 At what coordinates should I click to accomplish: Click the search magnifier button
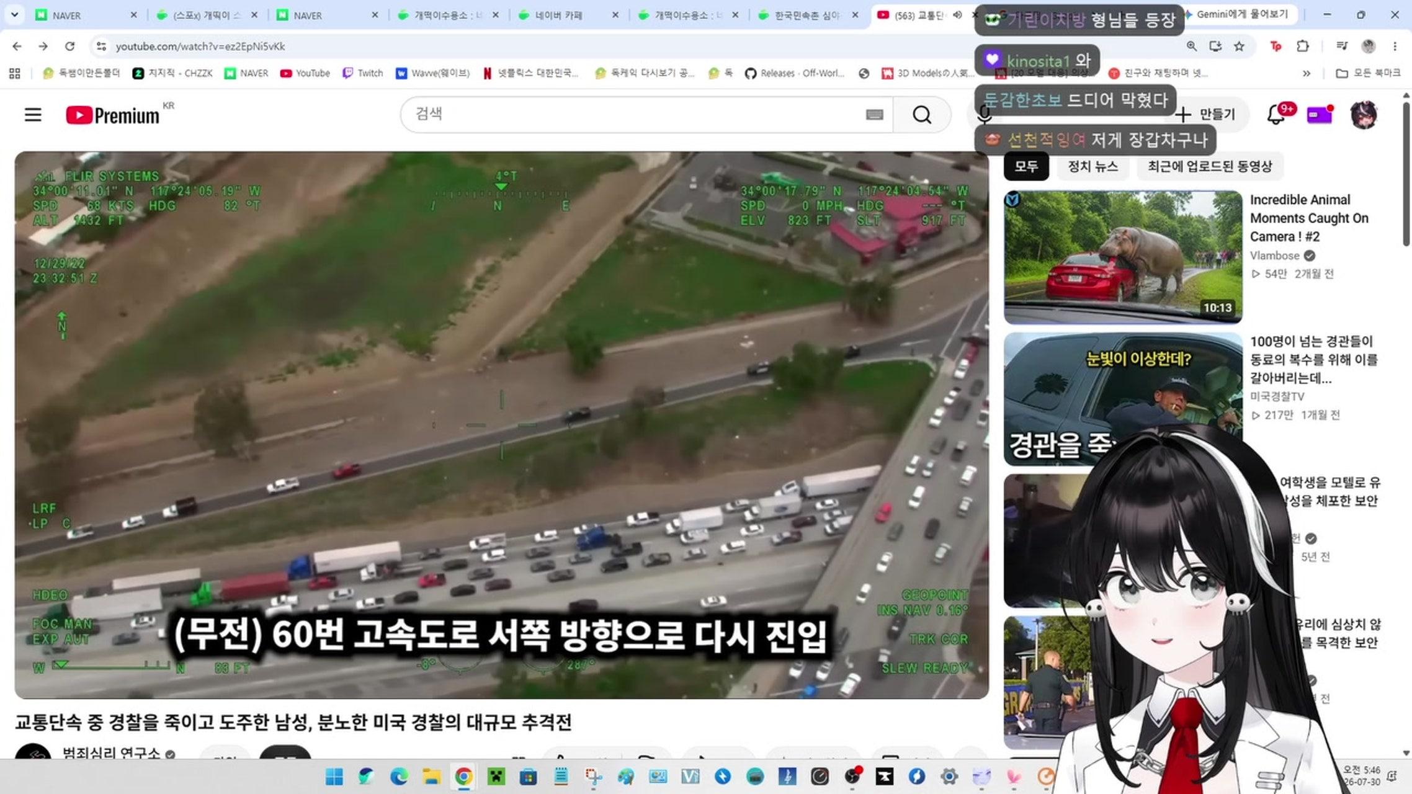(x=922, y=115)
